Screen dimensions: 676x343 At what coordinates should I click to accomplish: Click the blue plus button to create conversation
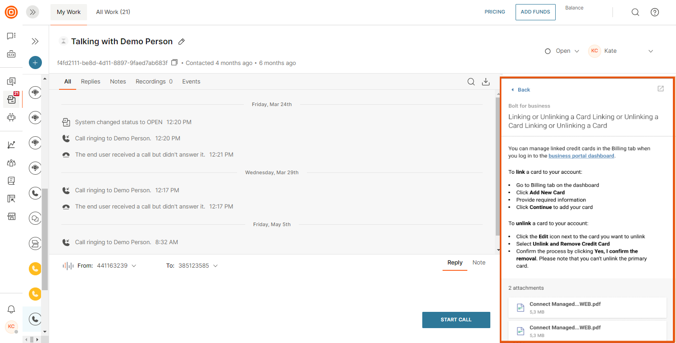[x=35, y=62]
